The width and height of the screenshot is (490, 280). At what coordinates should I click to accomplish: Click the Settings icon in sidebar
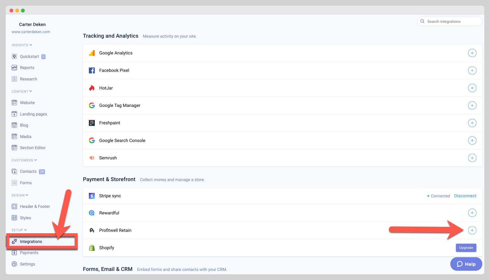[15, 264]
